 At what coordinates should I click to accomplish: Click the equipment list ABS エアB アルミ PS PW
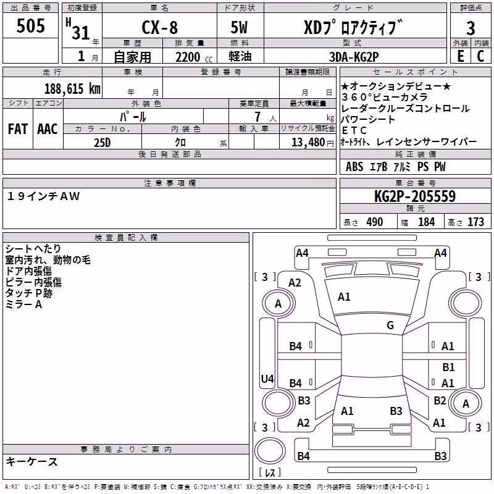click(396, 167)
